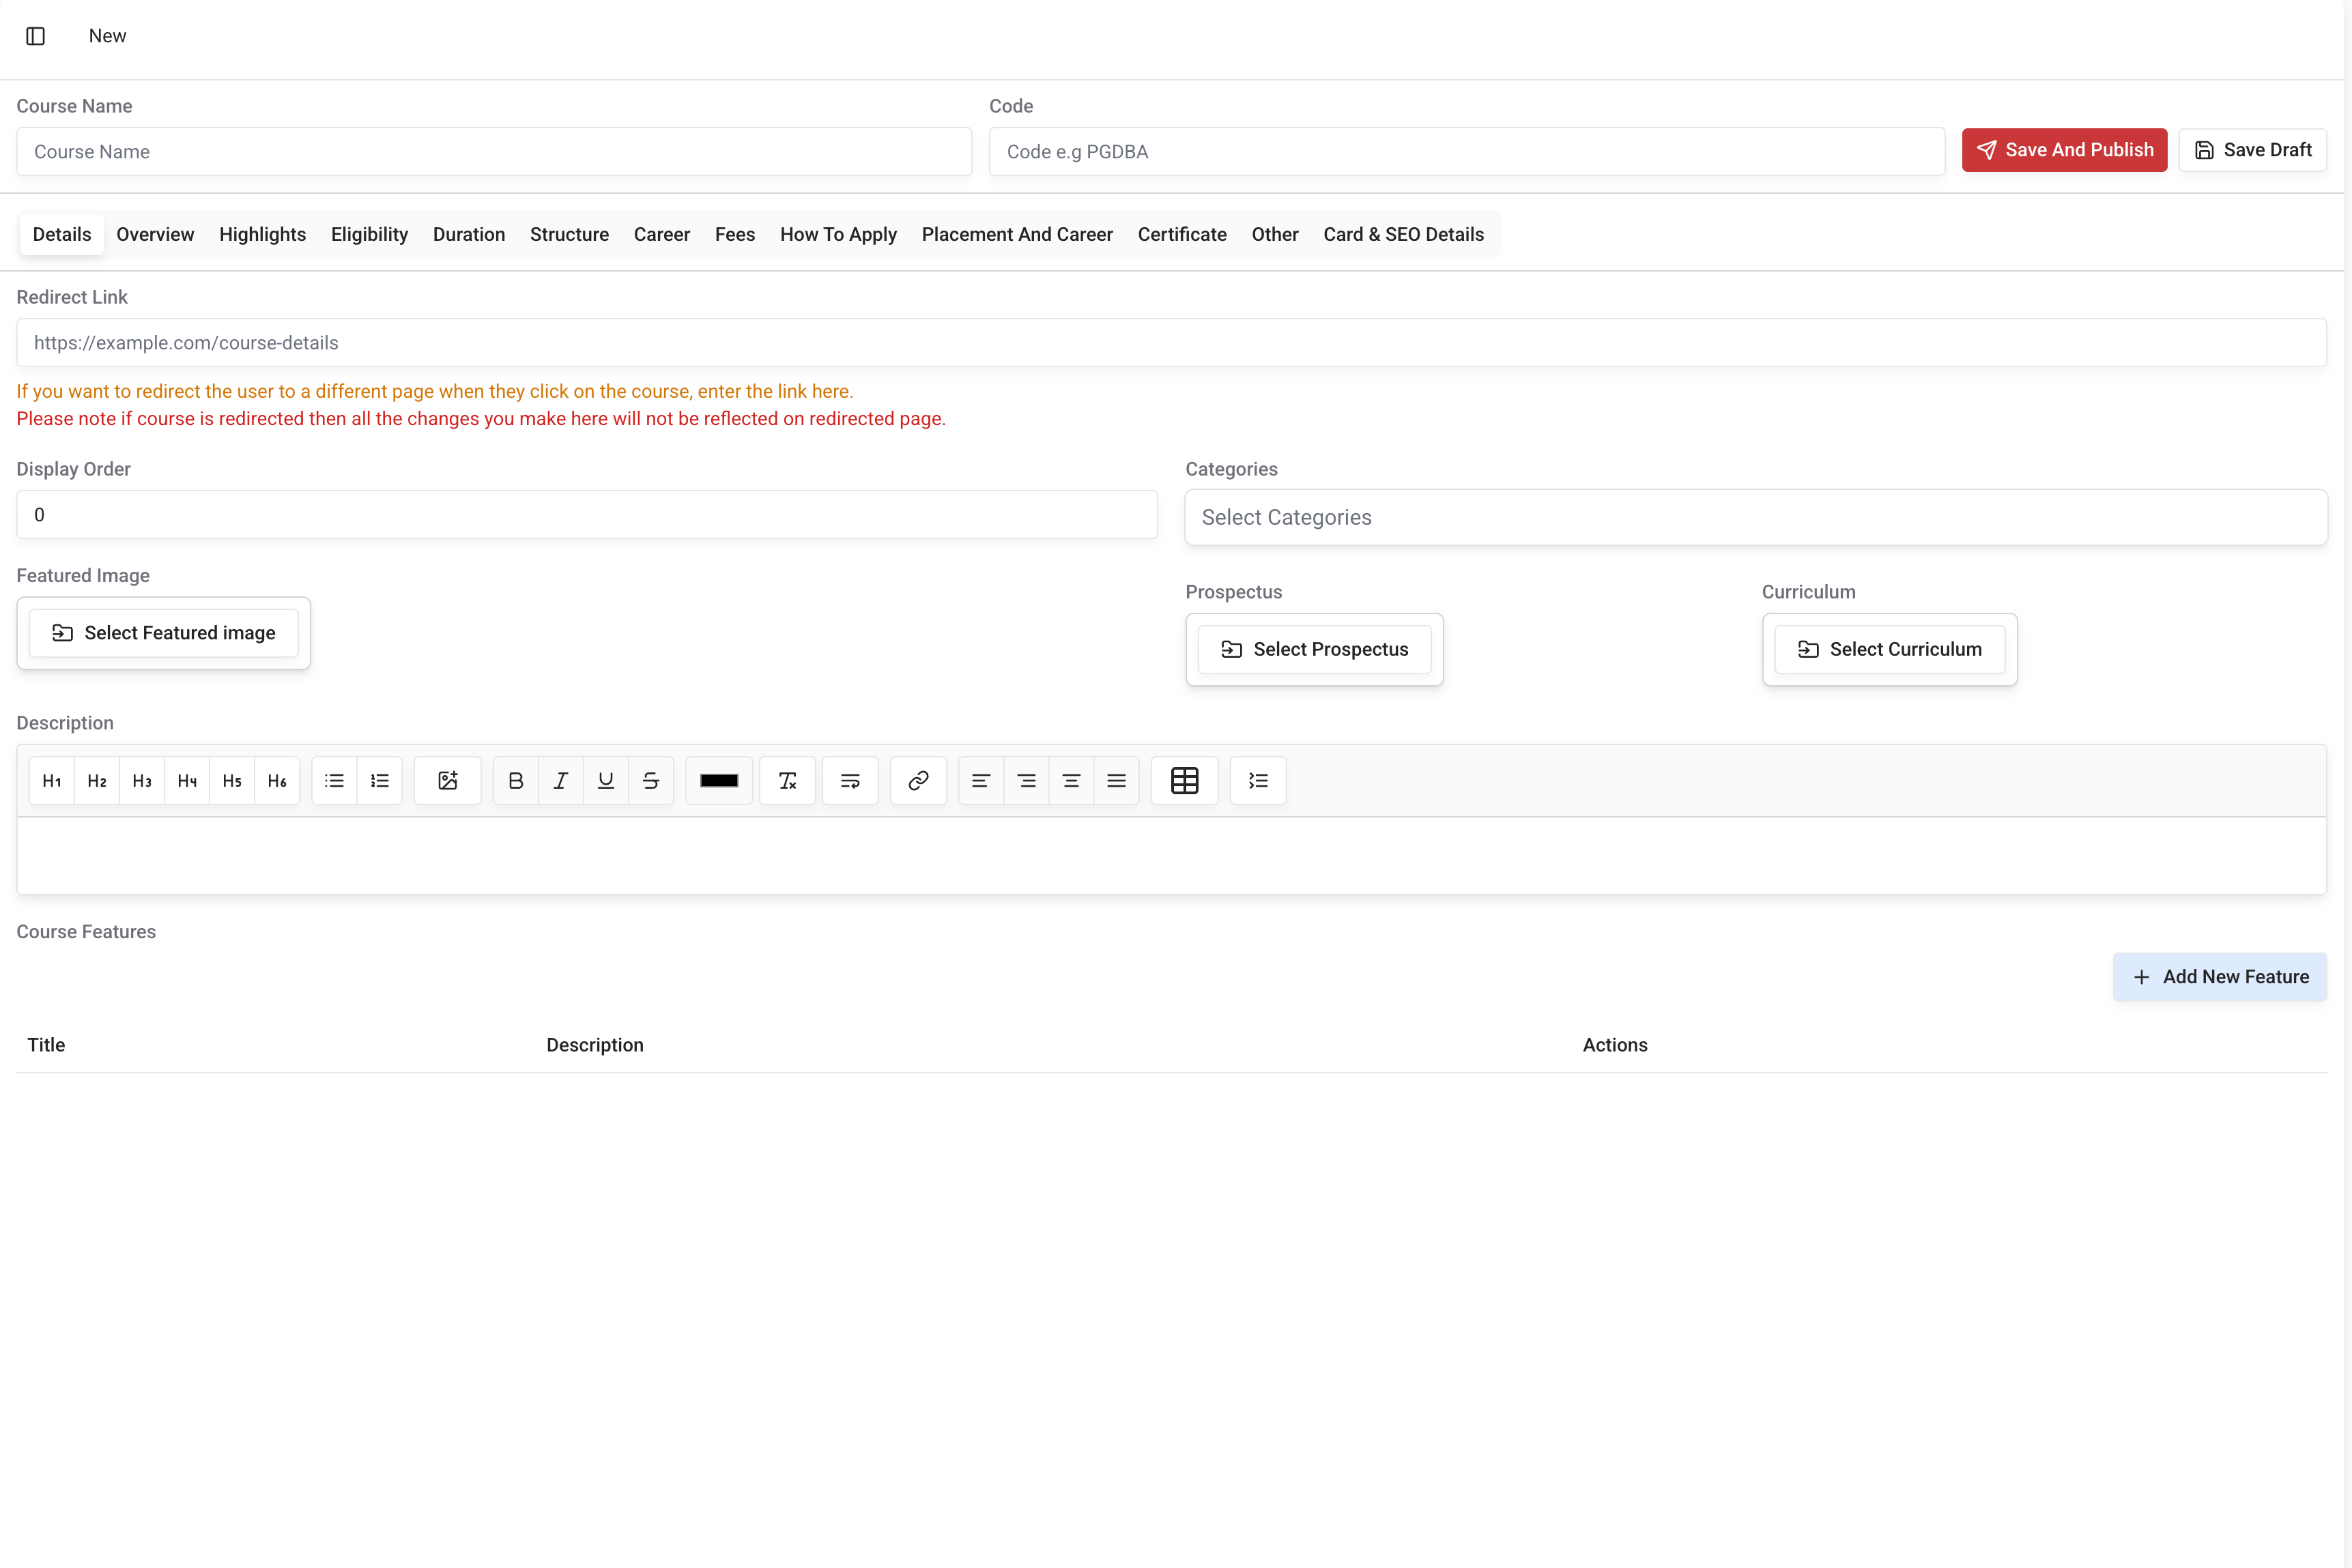
Task: Insert a table into Description
Action: point(1184,781)
